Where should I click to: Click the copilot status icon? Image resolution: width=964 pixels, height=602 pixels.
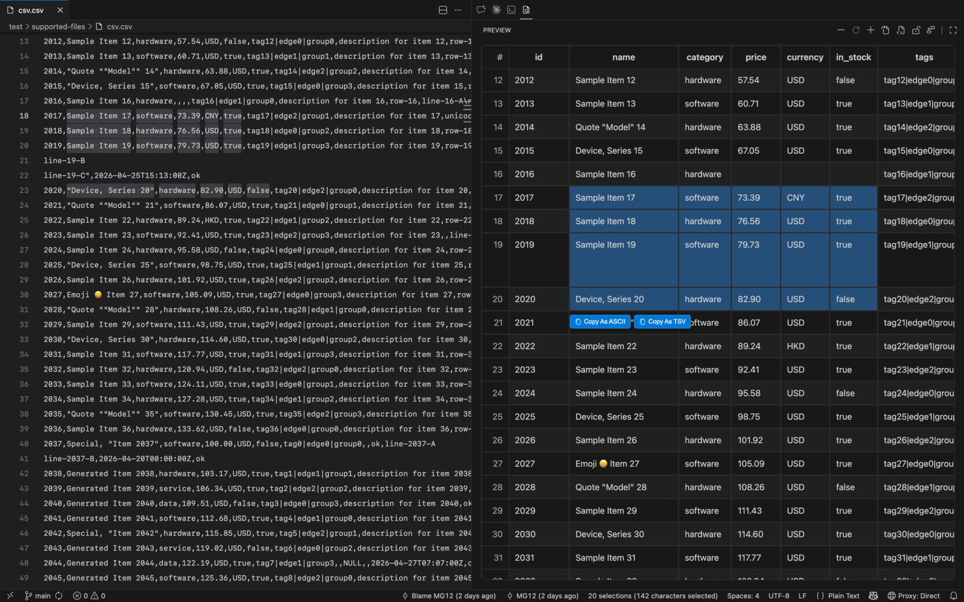873,596
